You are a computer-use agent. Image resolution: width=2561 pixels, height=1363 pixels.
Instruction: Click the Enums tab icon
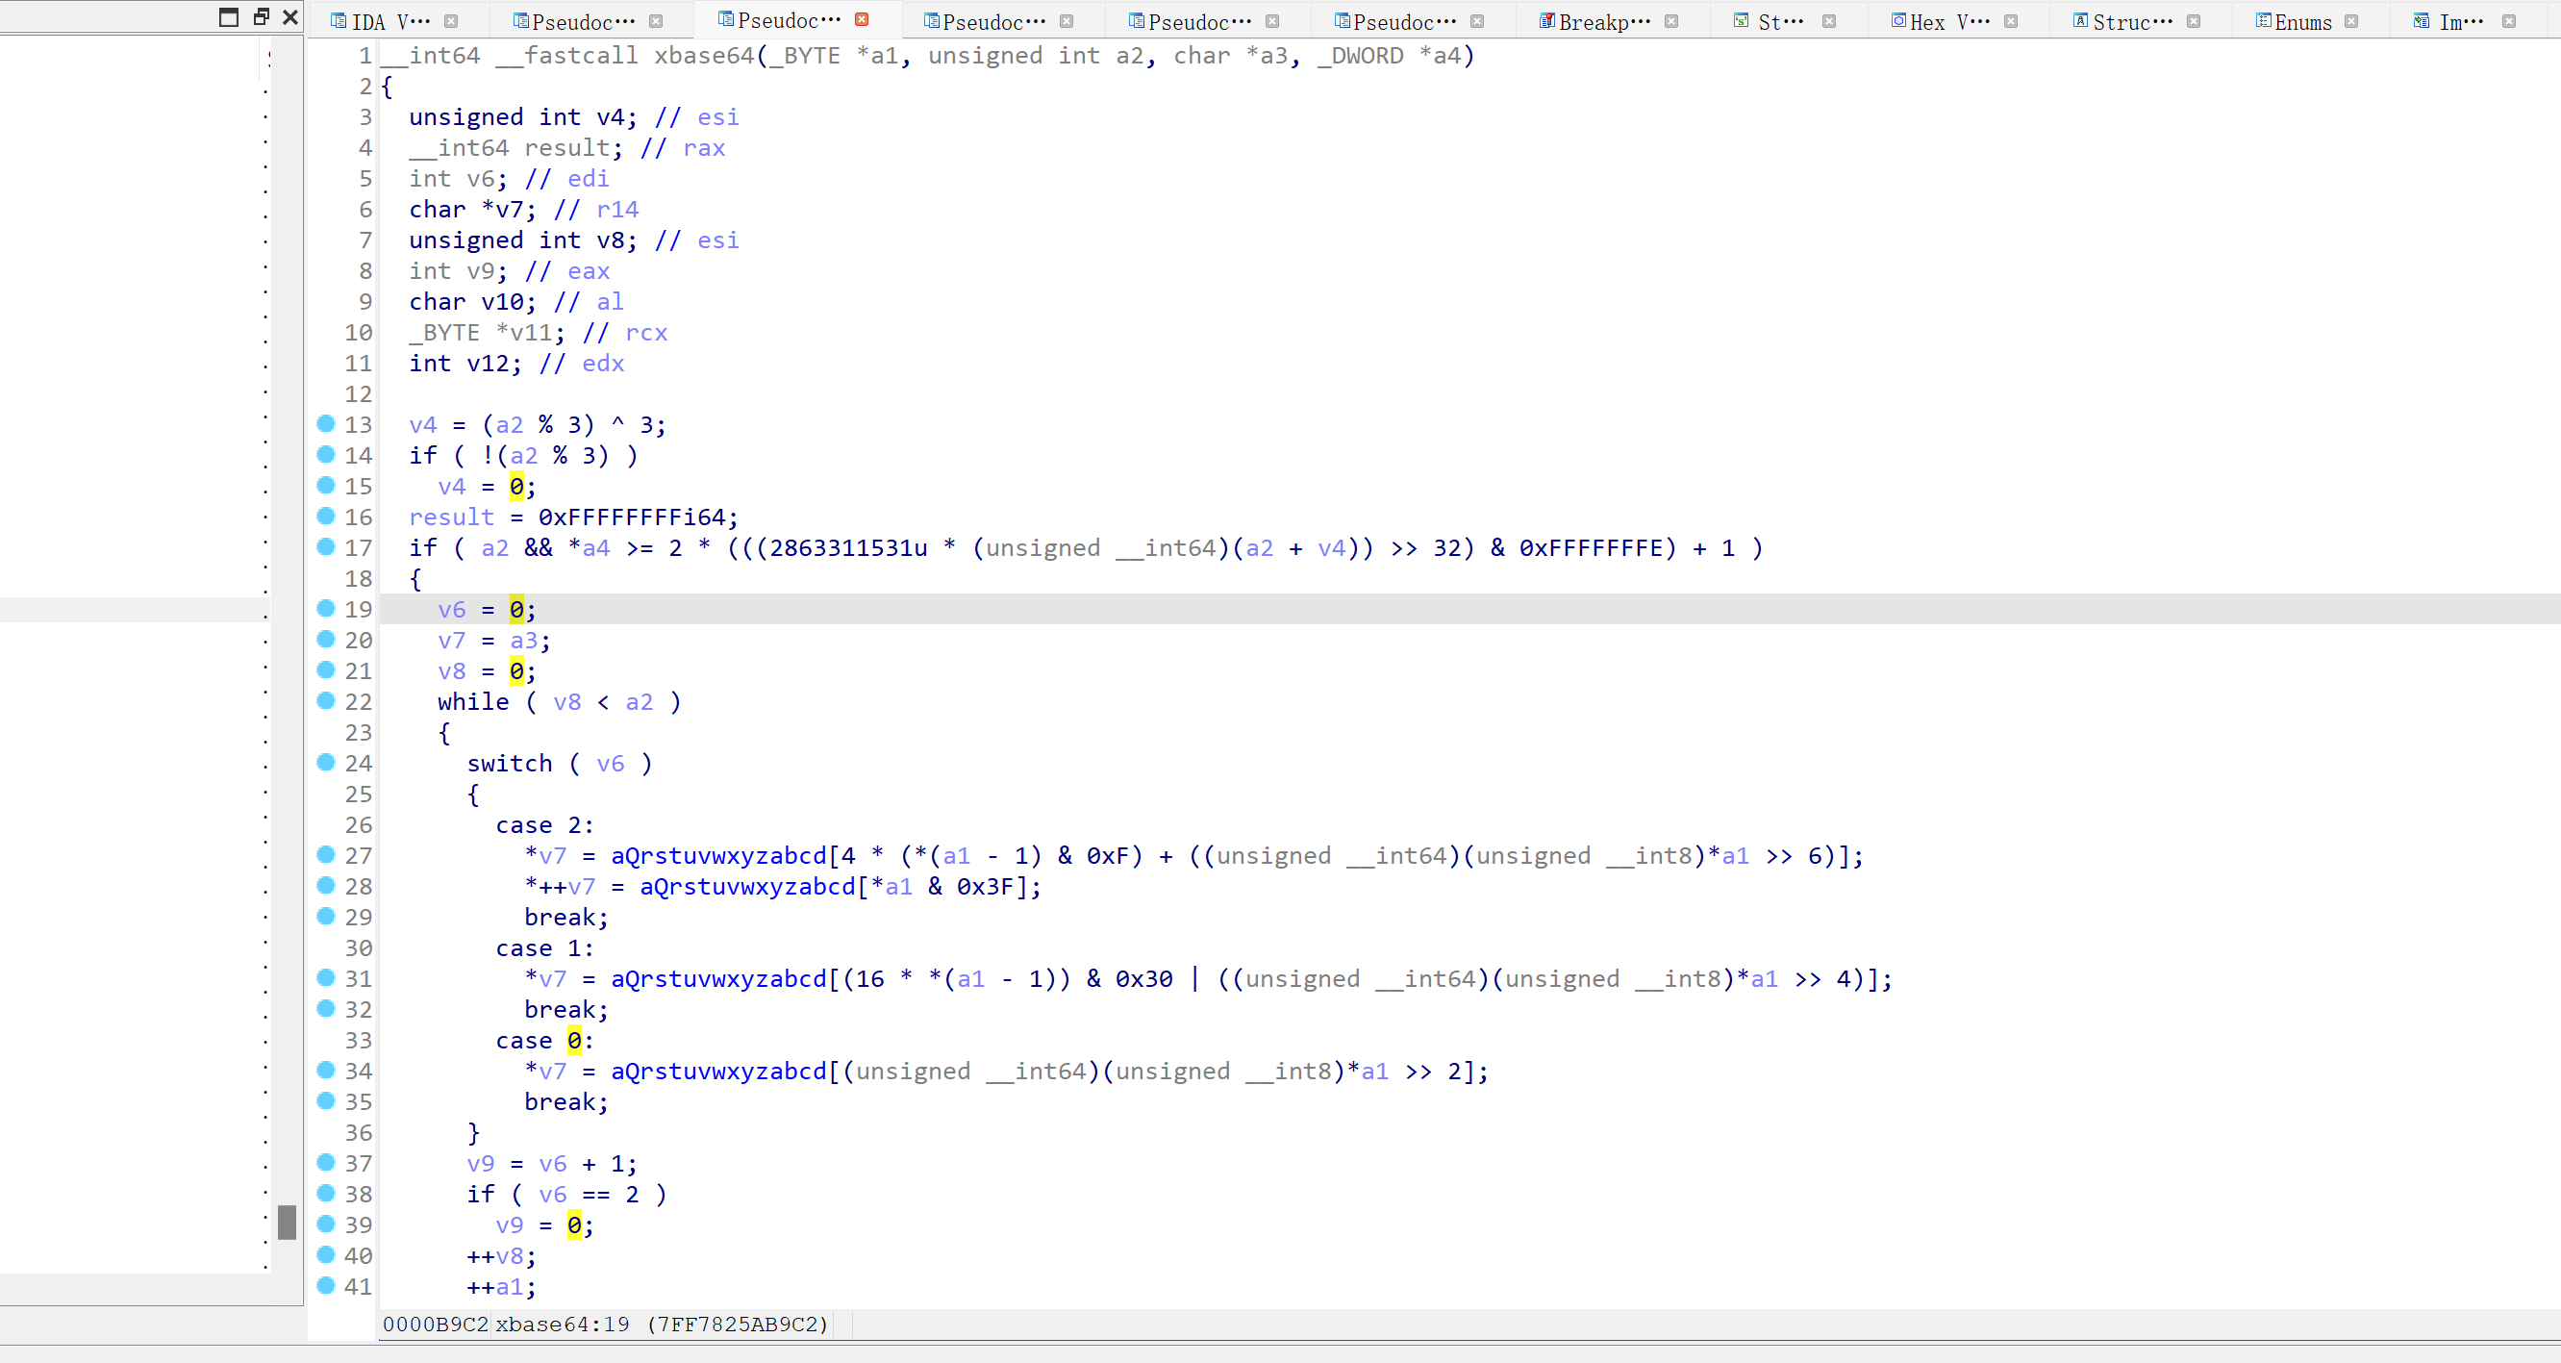tap(2264, 21)
